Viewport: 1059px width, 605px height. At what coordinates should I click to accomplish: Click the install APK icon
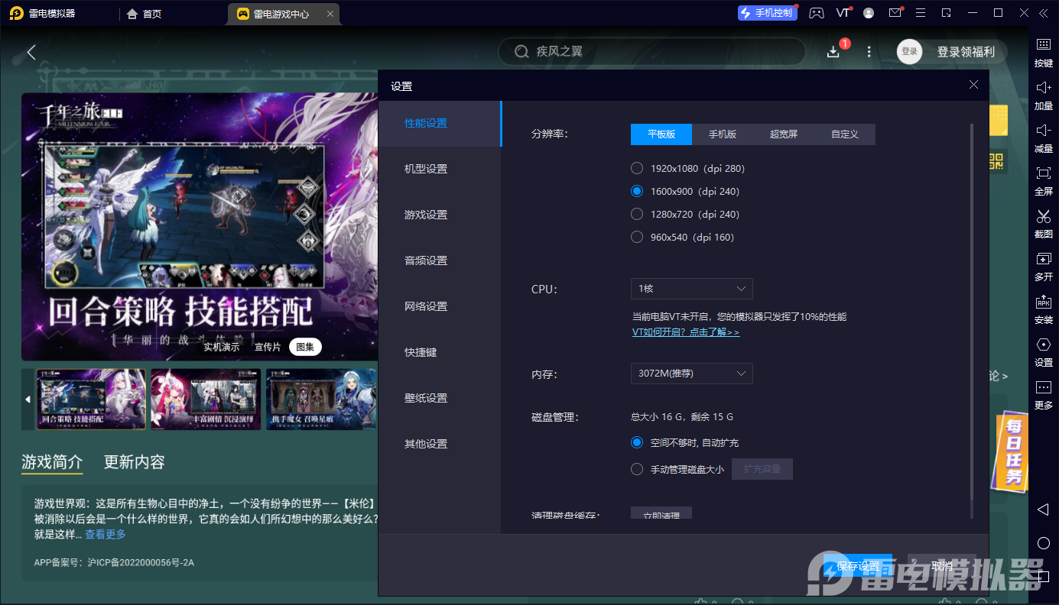tap(1043, 302)
